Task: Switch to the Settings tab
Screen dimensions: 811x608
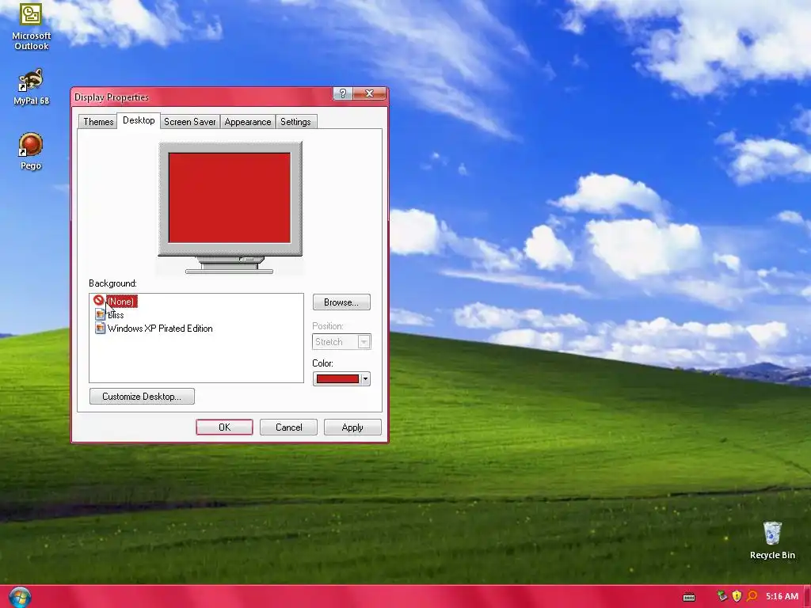Action: tap(295, 122)
